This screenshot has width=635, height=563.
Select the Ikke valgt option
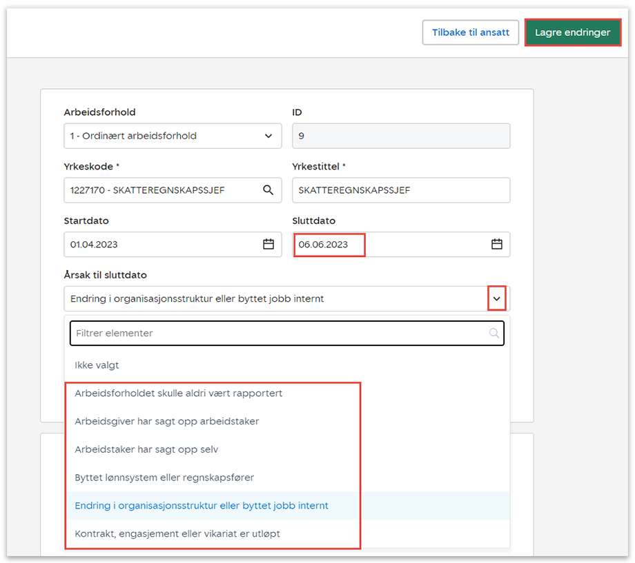(x=97, y=365)
